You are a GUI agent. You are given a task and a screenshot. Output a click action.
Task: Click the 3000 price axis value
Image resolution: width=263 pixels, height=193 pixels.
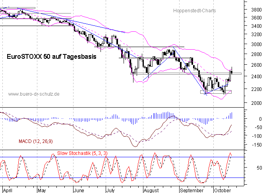(x=256, y=44)
